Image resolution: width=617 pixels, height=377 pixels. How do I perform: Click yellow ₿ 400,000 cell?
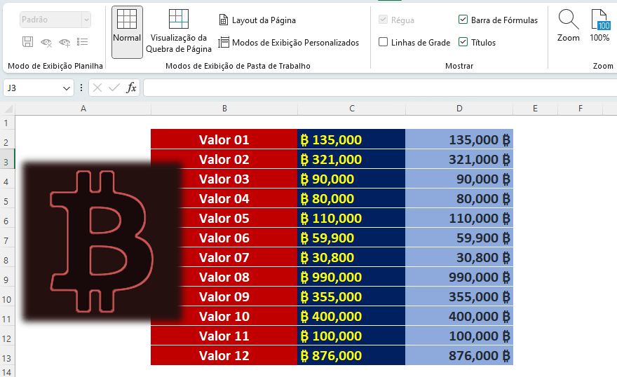(x=351, y=316)
